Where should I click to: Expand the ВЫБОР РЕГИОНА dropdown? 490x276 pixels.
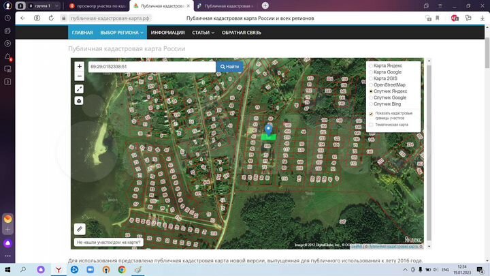[x=122, y=32]
